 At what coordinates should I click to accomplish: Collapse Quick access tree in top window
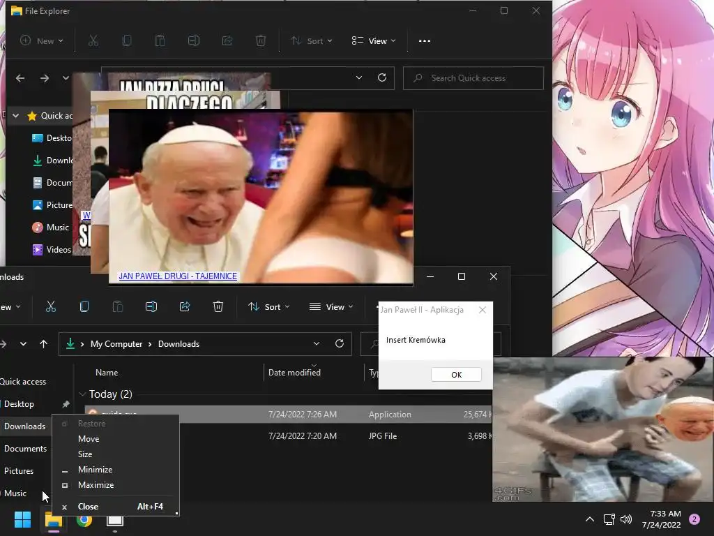[x=16, y=116]
